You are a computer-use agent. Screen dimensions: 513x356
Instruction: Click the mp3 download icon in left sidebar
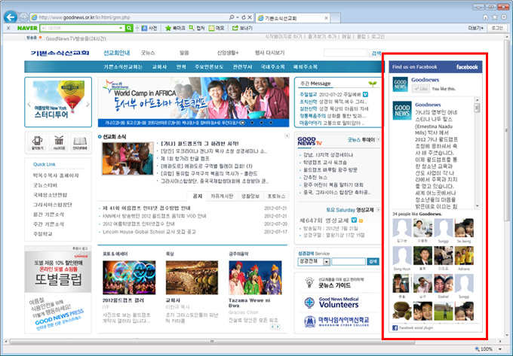(x=59, y=142)
